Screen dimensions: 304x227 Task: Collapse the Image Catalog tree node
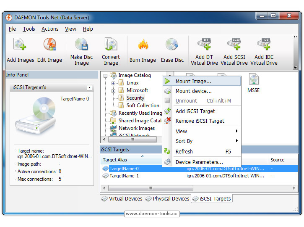105,76
